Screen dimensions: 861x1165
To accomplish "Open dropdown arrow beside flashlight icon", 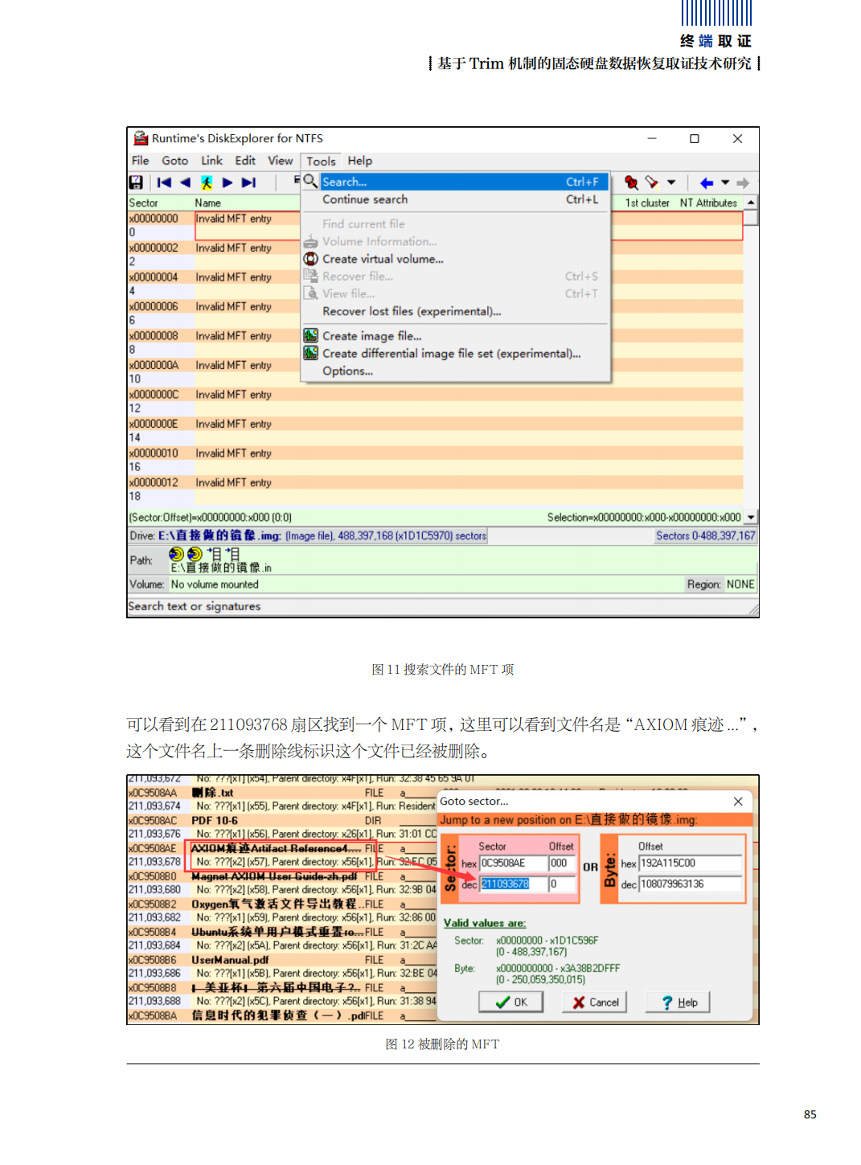I will pyautogui.click(x=671, y=183).
